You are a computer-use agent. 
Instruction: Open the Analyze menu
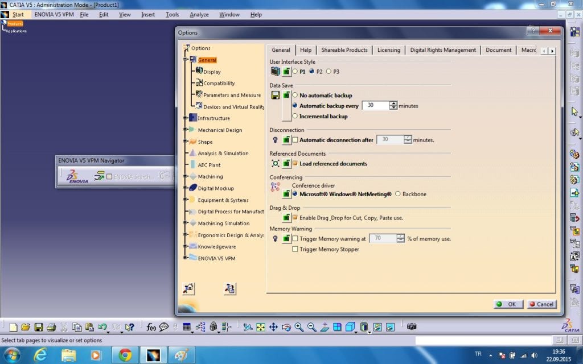199,14
